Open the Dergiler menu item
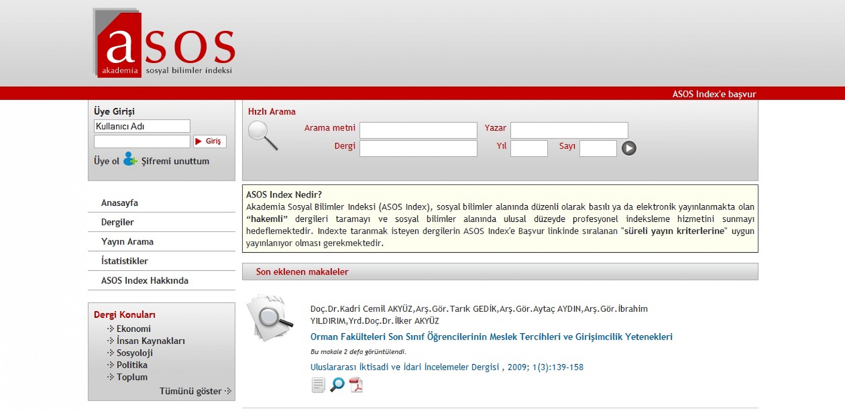 tap(117, 222)
